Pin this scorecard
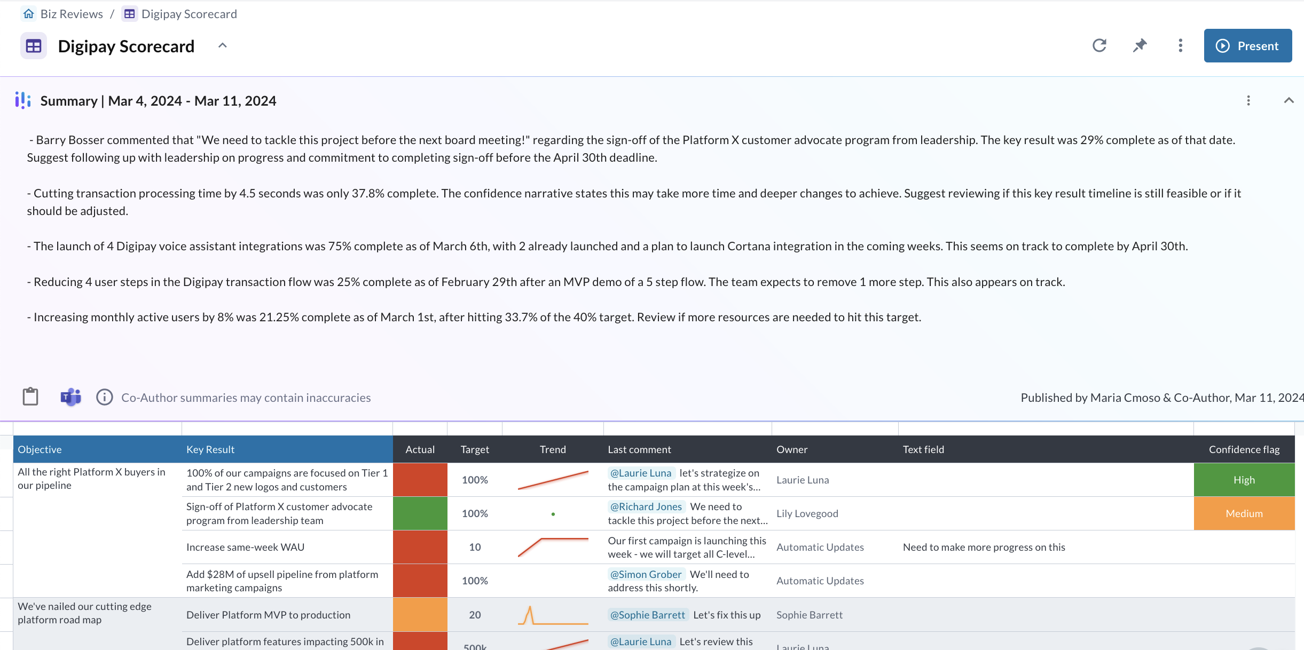The image size is (1304, 650). tap(1140, 45)
